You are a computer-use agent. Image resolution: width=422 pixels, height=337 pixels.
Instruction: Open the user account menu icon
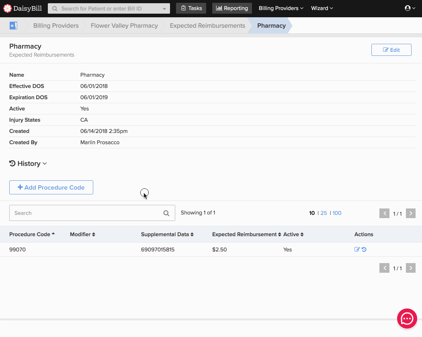pos(410,8)
